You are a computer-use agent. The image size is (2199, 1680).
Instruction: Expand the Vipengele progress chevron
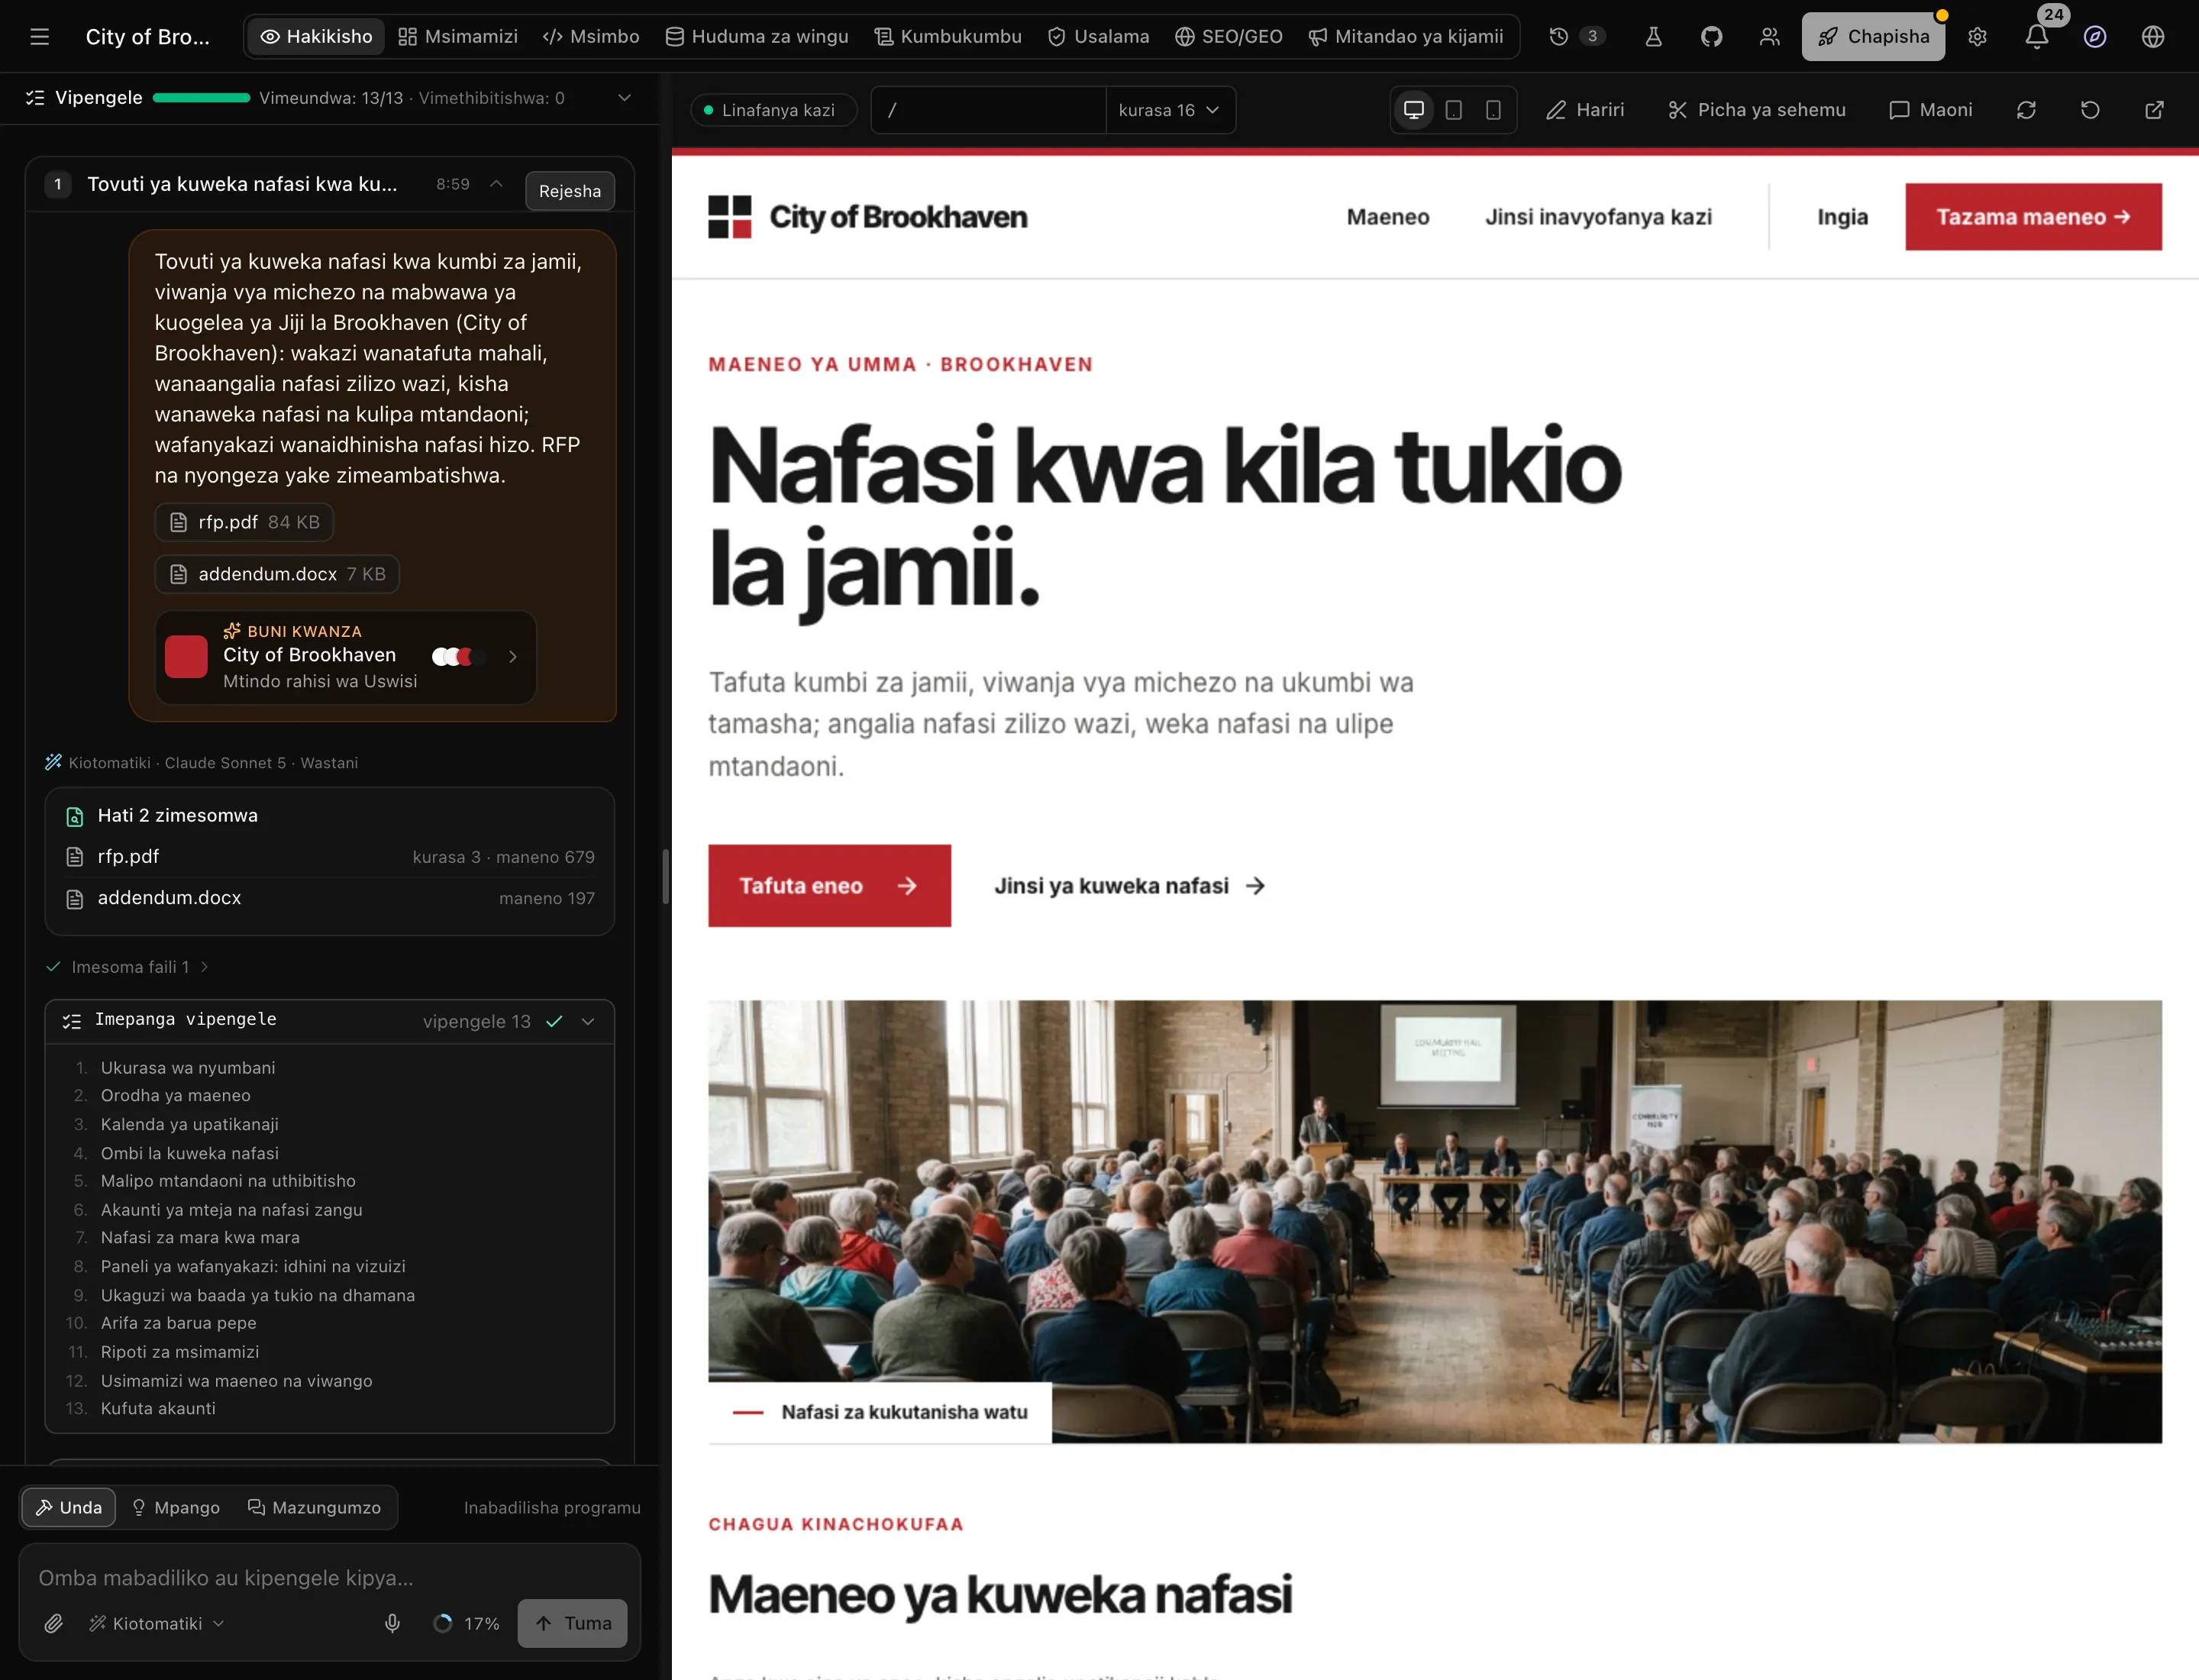click(x=624, y=98)
